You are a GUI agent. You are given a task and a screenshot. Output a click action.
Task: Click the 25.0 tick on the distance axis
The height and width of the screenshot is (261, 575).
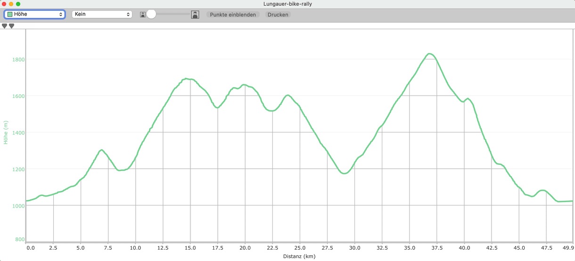click(x=300, y=247)
